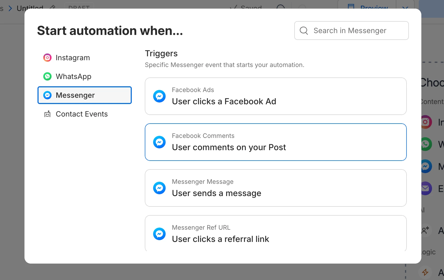This screenshot has width=444, height=280.
Task: Pick 'User clicks a Facebook Ad' trigger
Action: [x=276, y=96]
